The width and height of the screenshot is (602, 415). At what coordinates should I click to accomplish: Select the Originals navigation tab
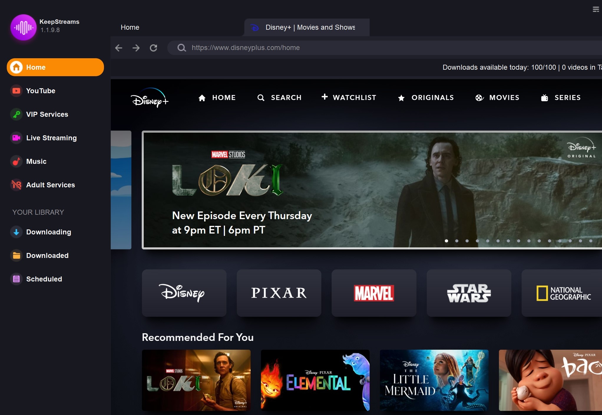426,97
